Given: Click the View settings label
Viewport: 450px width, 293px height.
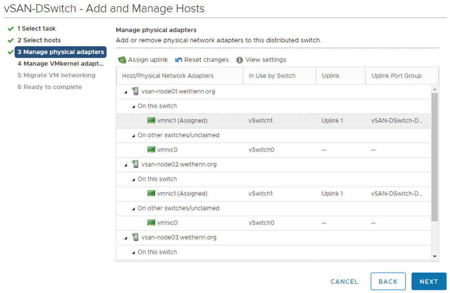Looking at the screenshot, I should point(266,60).
